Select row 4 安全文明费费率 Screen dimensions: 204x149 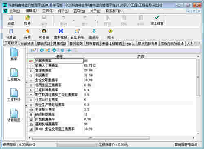click(111, 80)
